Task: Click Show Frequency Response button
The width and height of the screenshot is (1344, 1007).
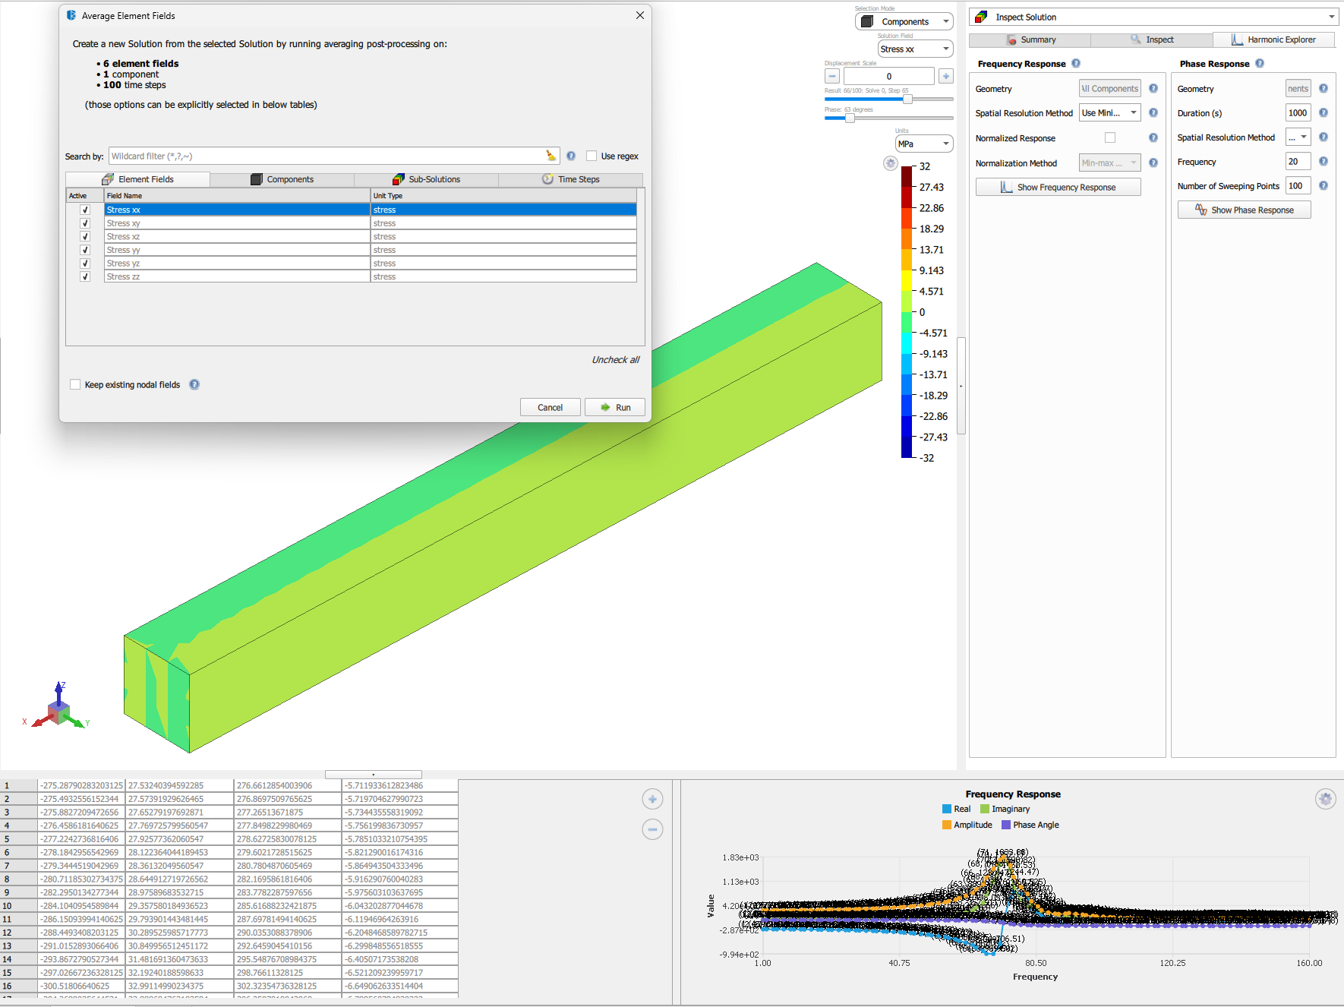Action: [1058, 187]
